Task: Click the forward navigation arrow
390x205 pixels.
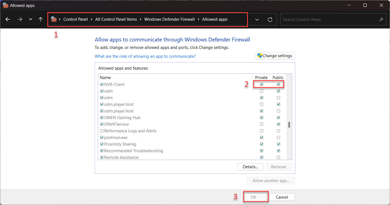Action: (20, 19)
